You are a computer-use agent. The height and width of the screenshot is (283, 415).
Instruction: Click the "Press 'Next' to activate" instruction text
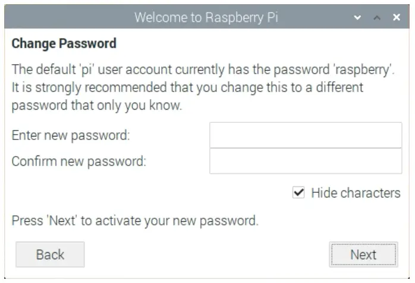tap(135, 221)
